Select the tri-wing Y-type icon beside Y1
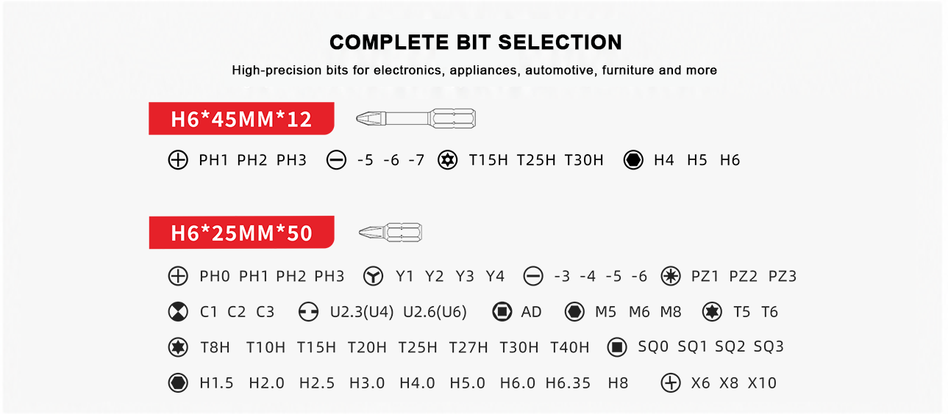Viewport: 948px width, 414px height. tap(374, 276)
